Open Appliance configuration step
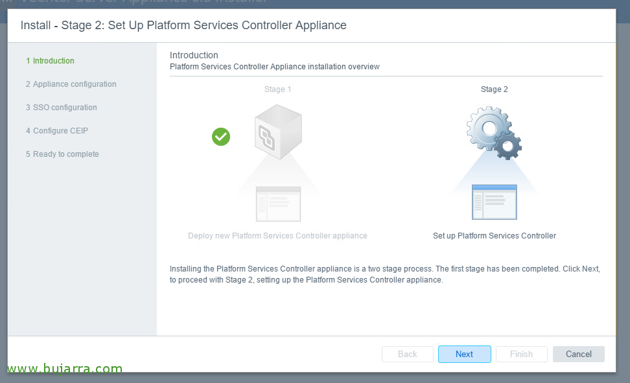 click(71, 84)
